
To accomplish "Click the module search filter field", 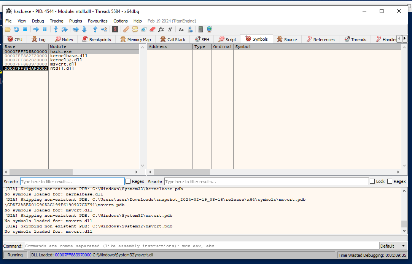I will coord(72,181).
